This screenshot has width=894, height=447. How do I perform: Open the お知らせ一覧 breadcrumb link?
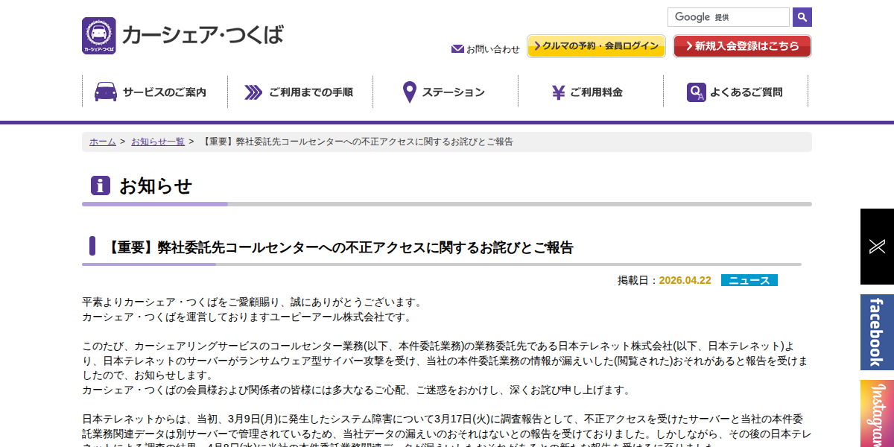[158, 141]
